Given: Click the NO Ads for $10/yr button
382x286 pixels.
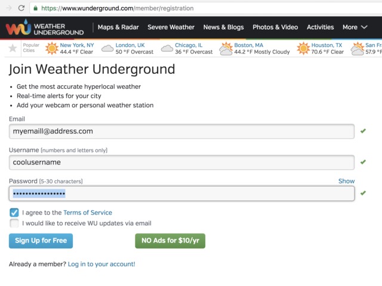Looking at the screenshot, I should (x=170, y=241).
